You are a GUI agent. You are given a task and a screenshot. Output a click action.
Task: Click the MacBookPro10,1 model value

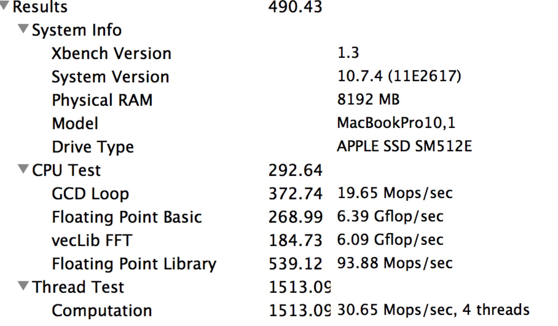[x=396, y=123]
